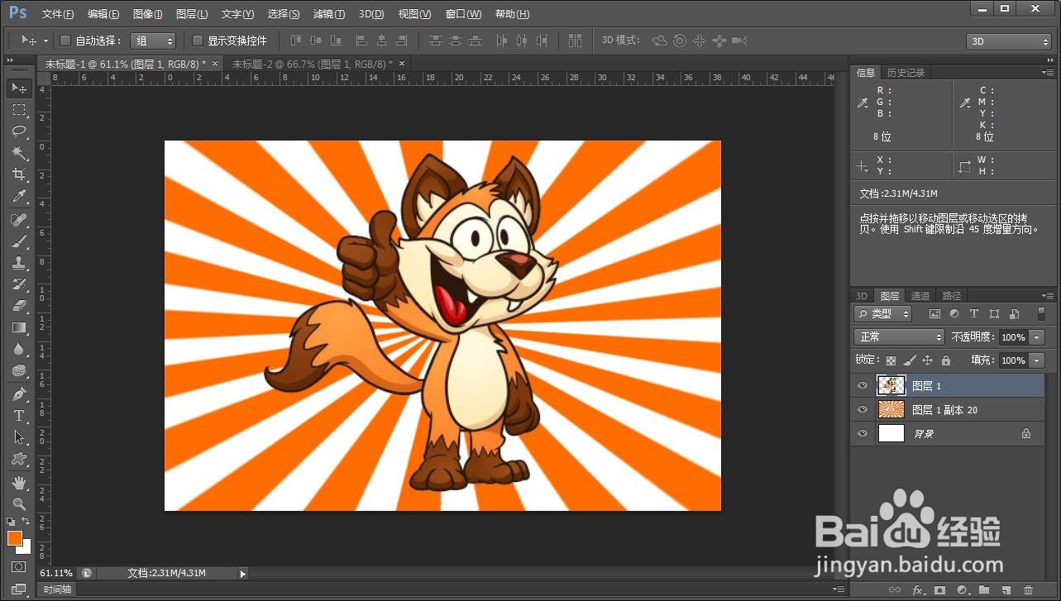Open the 滤镜(T) menu

329,14
